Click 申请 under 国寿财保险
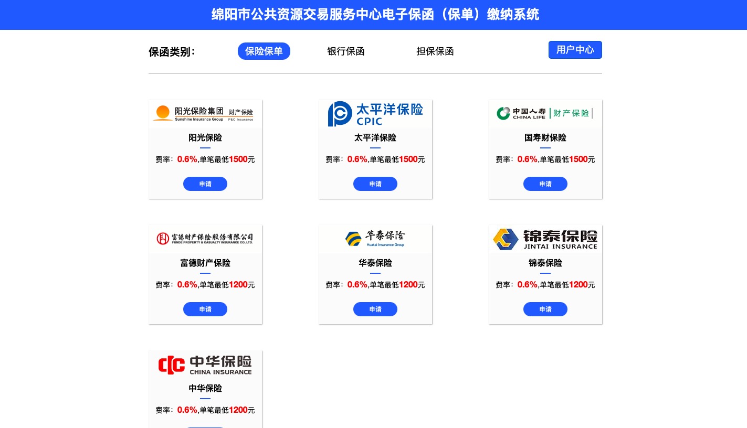This screenshot has width=747, height=428. tap(545, 184)
